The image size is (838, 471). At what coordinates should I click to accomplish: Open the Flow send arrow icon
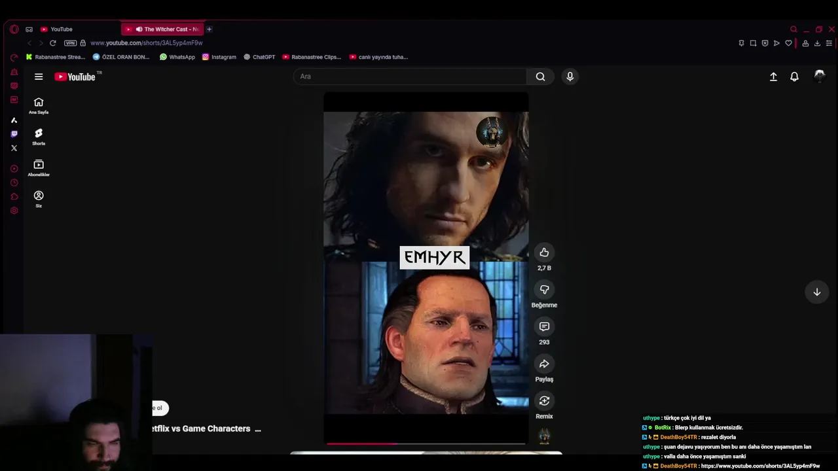(776, 43)
